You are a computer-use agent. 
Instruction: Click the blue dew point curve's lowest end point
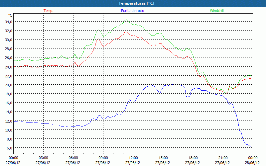(251, 147)
